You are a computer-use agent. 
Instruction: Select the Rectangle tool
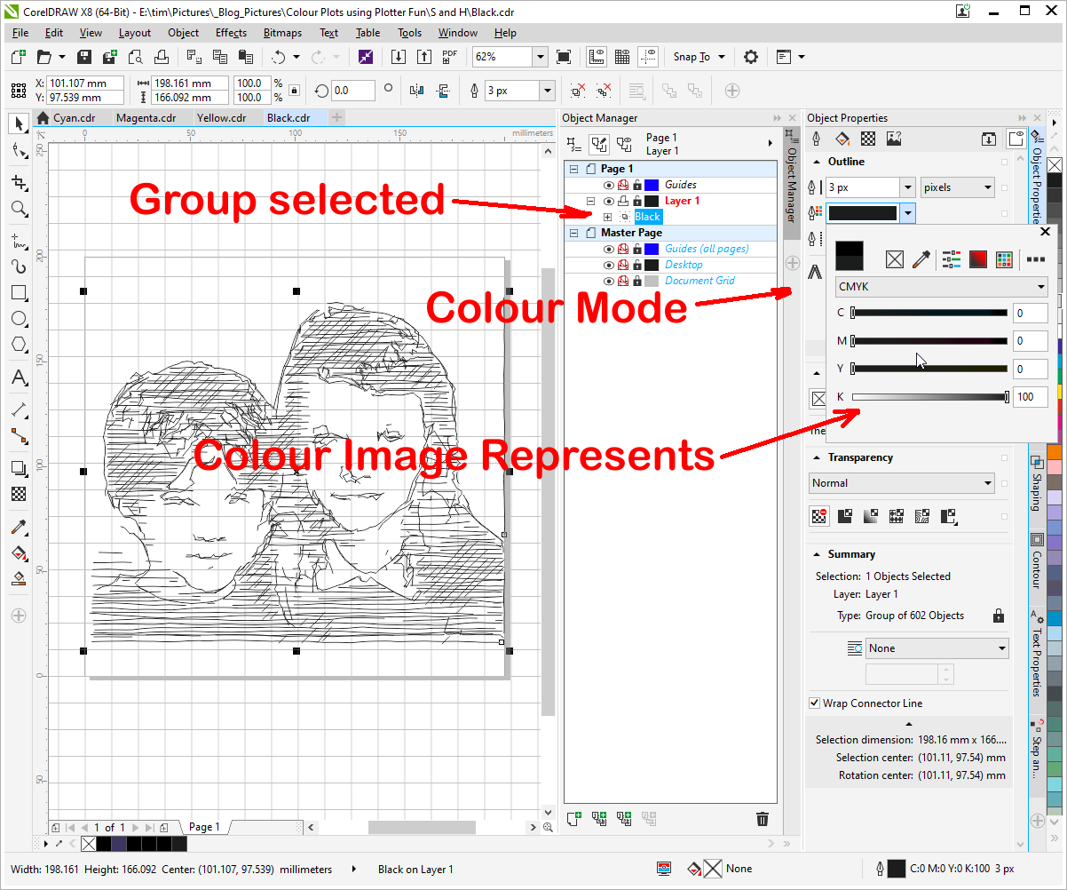(18, 293)
